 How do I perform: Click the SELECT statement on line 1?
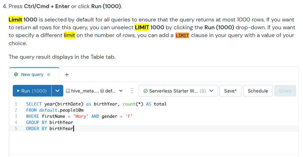click(34, 104)
